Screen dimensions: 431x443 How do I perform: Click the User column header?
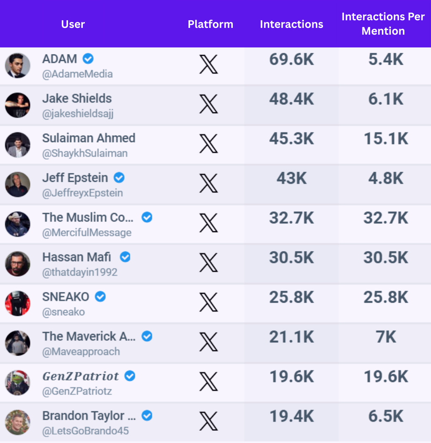[73, 24]
